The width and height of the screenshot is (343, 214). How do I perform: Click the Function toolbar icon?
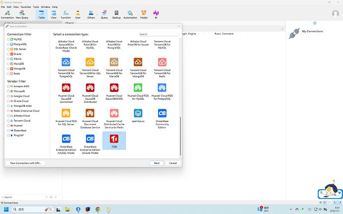tap(66, 14)
